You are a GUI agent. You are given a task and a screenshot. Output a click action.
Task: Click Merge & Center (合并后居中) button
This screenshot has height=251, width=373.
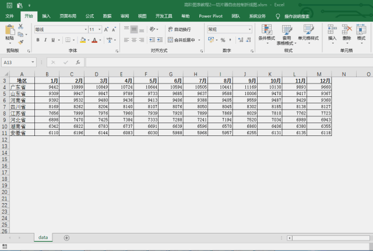pos(181,40)
